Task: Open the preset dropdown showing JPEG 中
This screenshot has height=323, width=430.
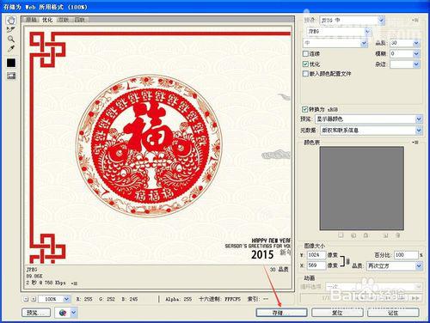Action: pos(352,20)
